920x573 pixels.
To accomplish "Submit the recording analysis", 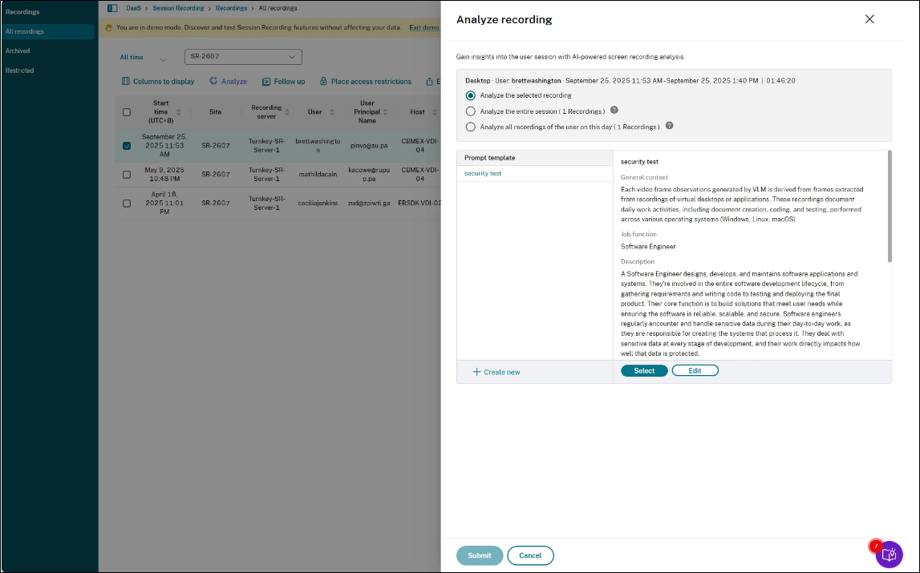I will point(480,555).
